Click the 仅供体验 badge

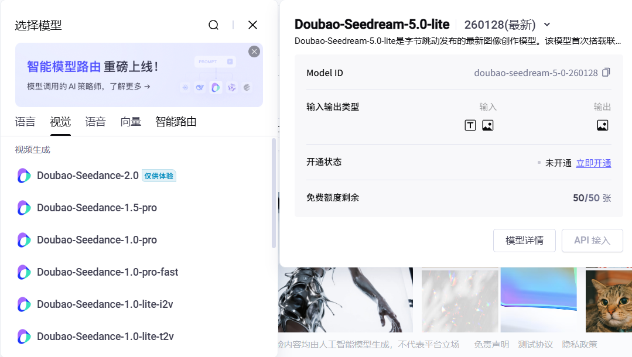point(159,176)
